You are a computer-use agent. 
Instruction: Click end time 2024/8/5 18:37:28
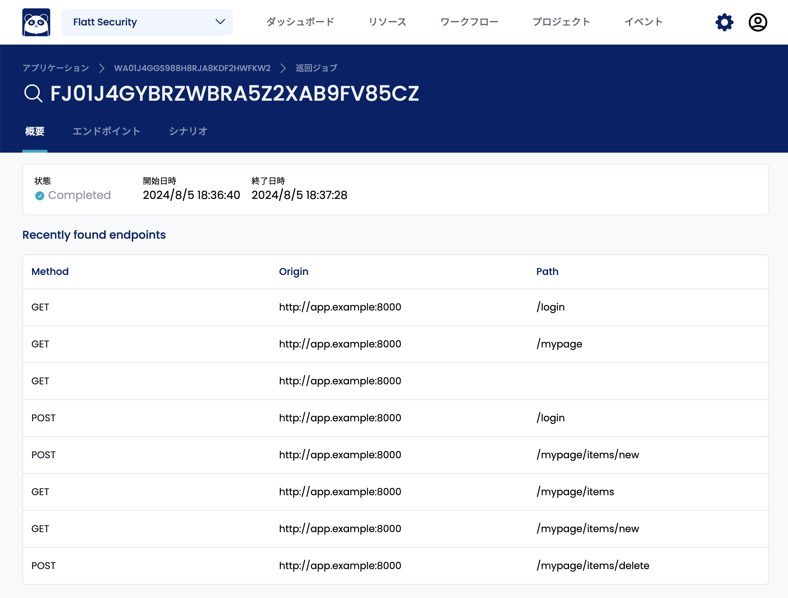pyautogui.click(x=300, y=195)
